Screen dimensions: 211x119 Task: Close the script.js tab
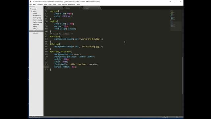click(x=98, y=8)
